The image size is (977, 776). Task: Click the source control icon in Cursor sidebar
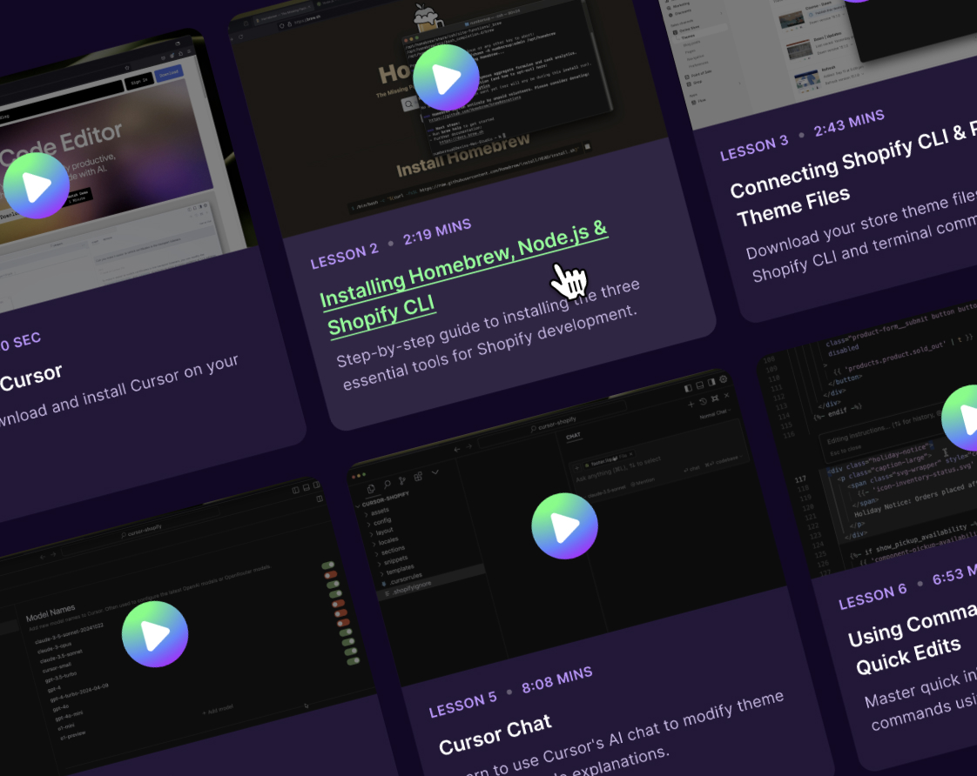pyautogui.click(x=402, y=481)
